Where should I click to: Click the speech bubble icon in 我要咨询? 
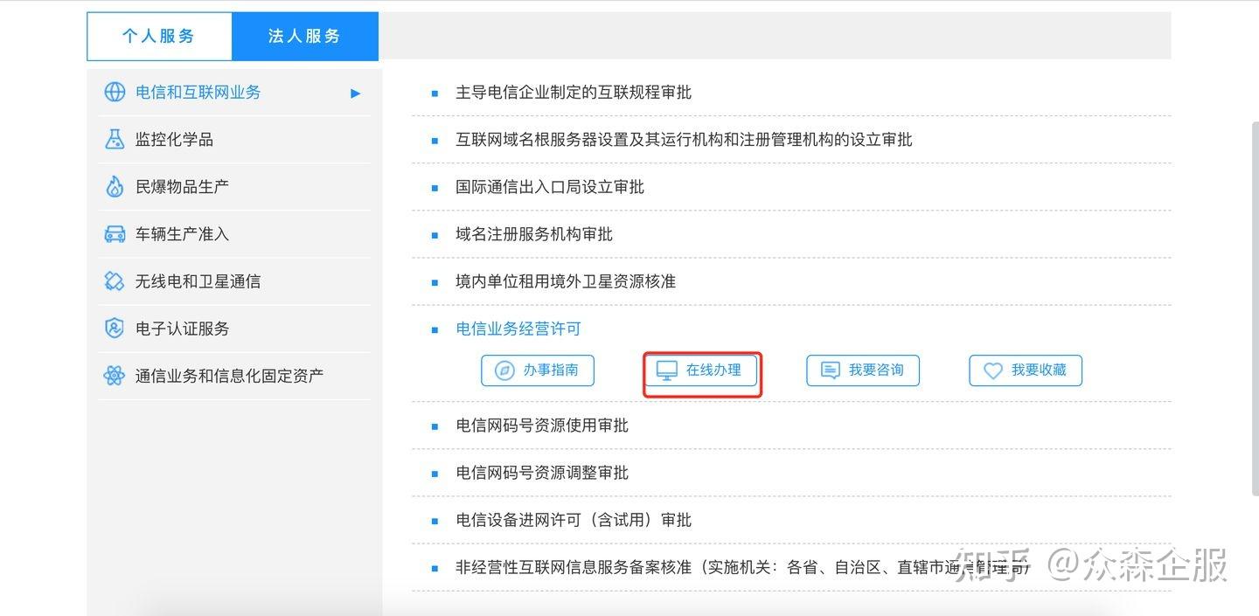pyautogui.click(x=829, y=370)
